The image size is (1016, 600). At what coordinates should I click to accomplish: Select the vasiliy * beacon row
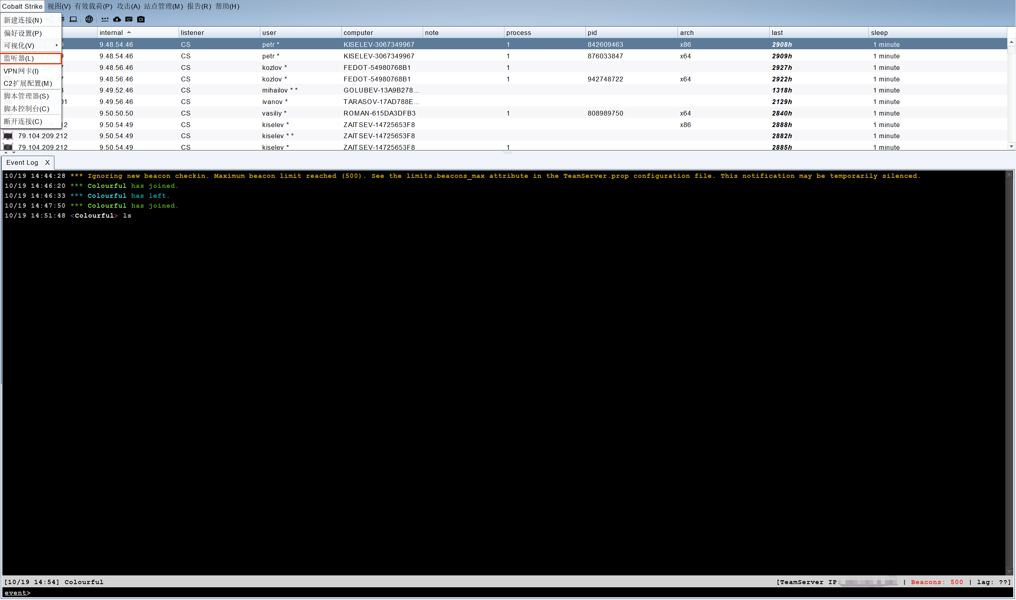[x=504, y=113]
